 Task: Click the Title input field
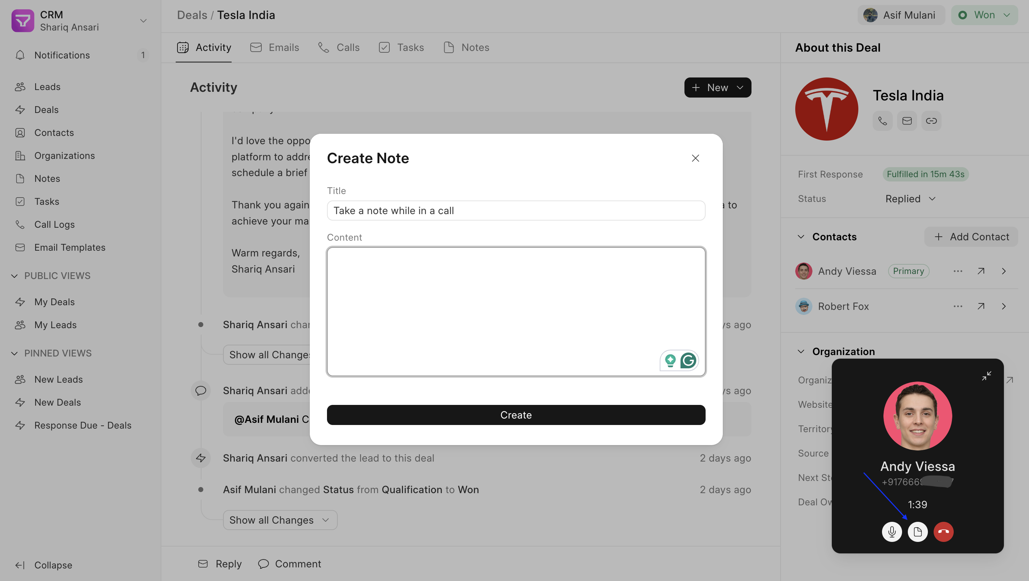[516, 211]
